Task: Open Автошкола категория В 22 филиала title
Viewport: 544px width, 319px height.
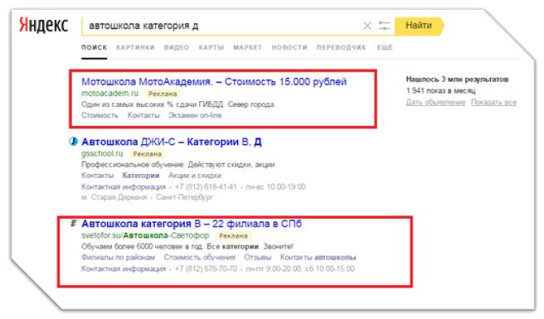Action: click(192, 224)
